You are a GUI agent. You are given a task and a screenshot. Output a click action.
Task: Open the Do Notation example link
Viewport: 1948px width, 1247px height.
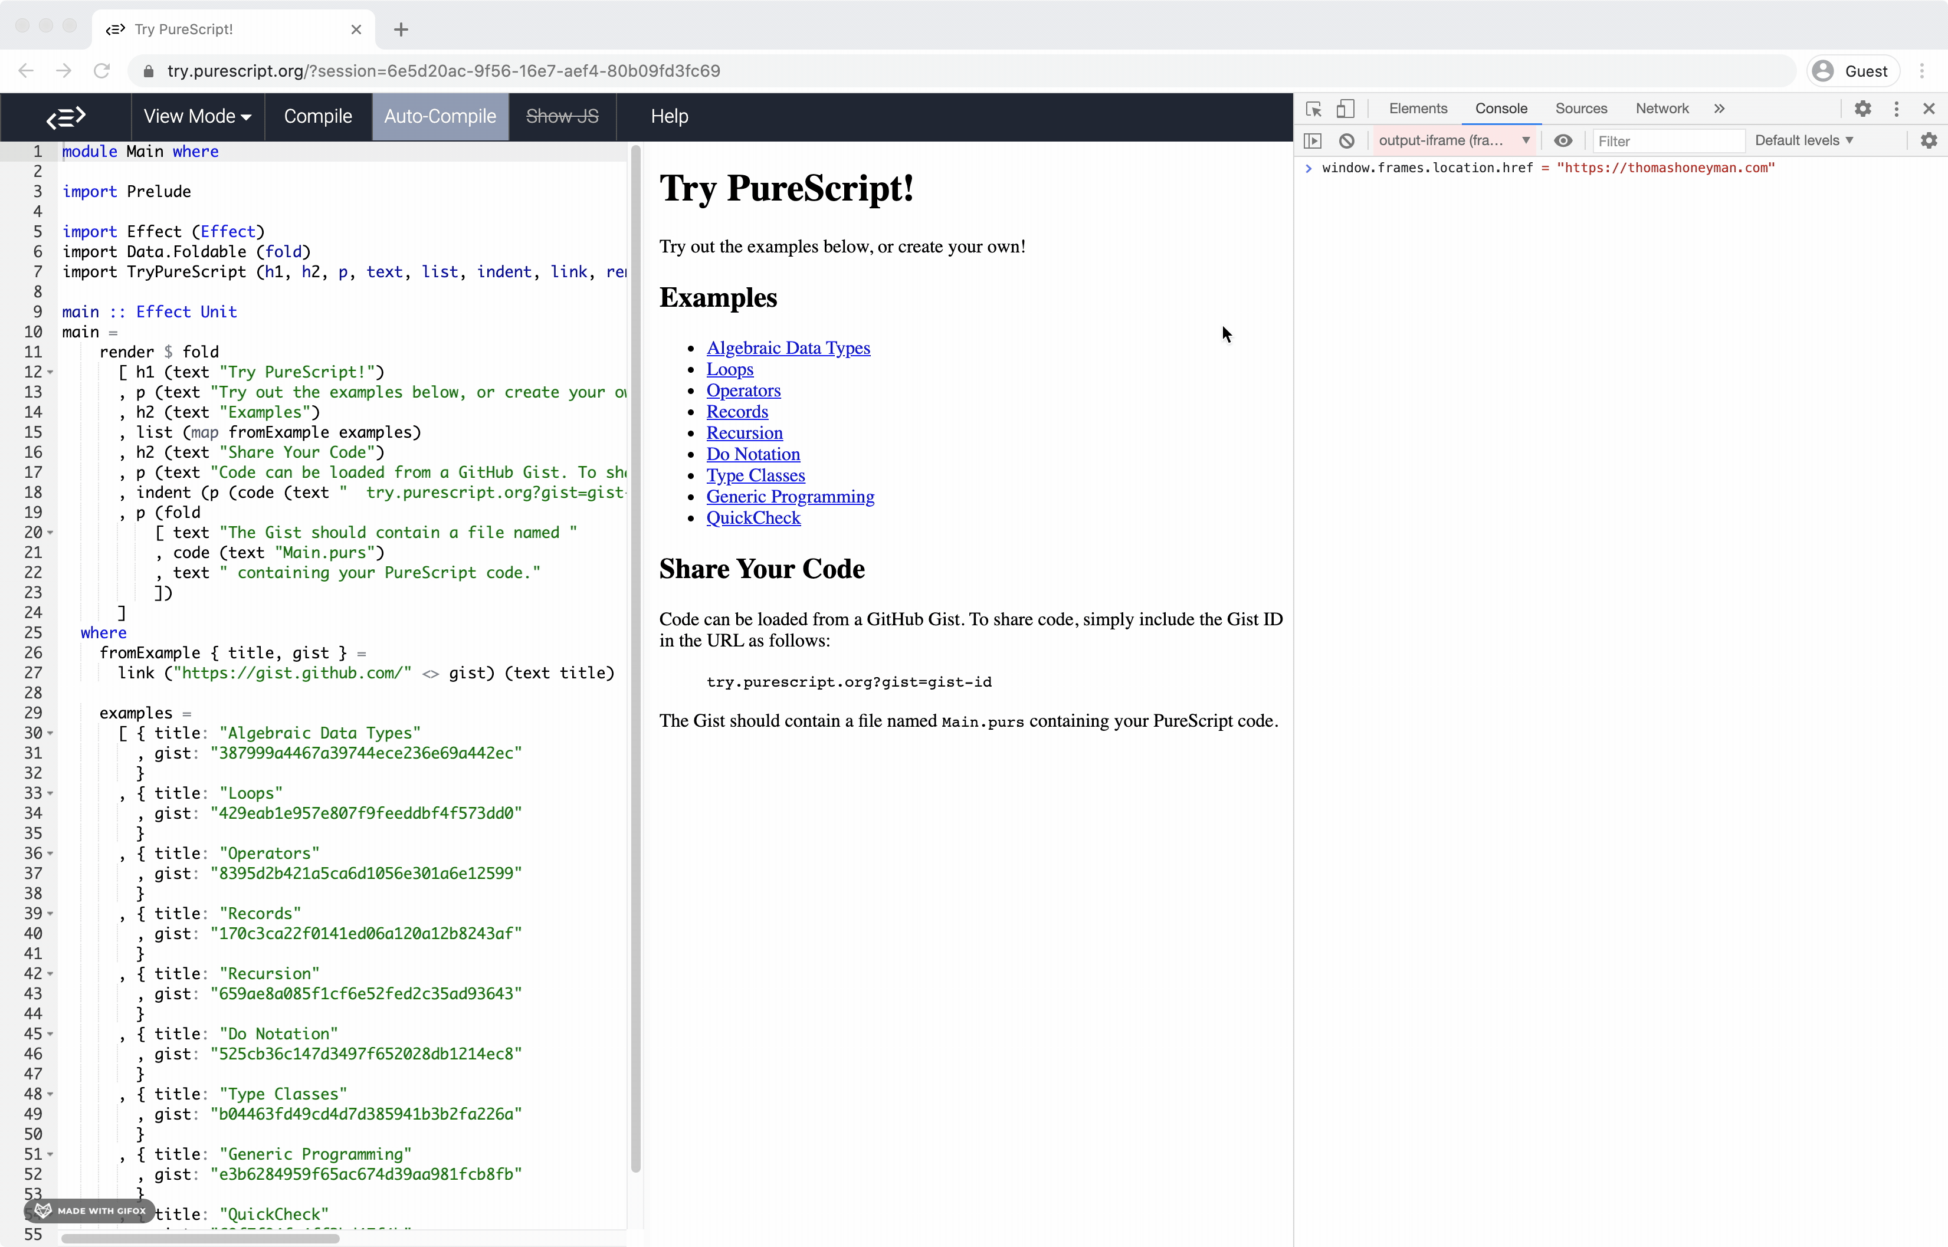[x=753, y=454]
